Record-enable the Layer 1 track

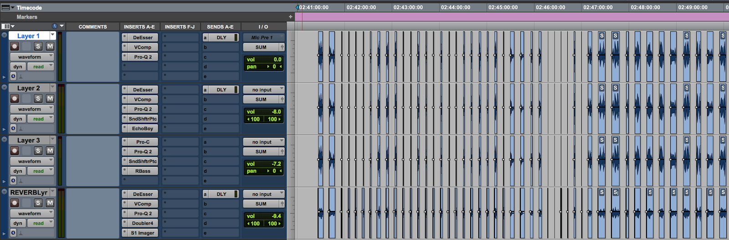click(x=15, y=46)
